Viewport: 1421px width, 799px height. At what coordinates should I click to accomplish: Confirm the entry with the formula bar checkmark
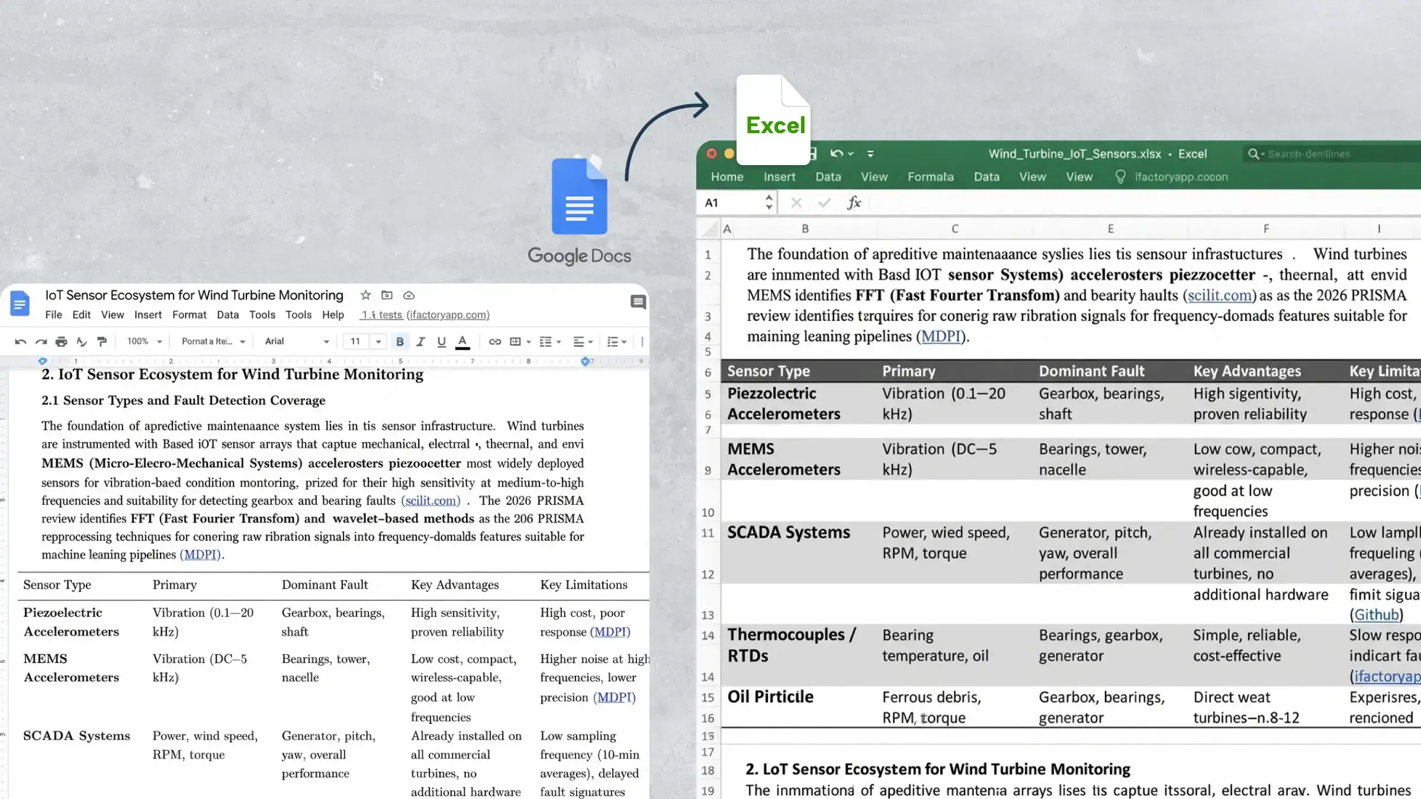(x=824, y=203)
